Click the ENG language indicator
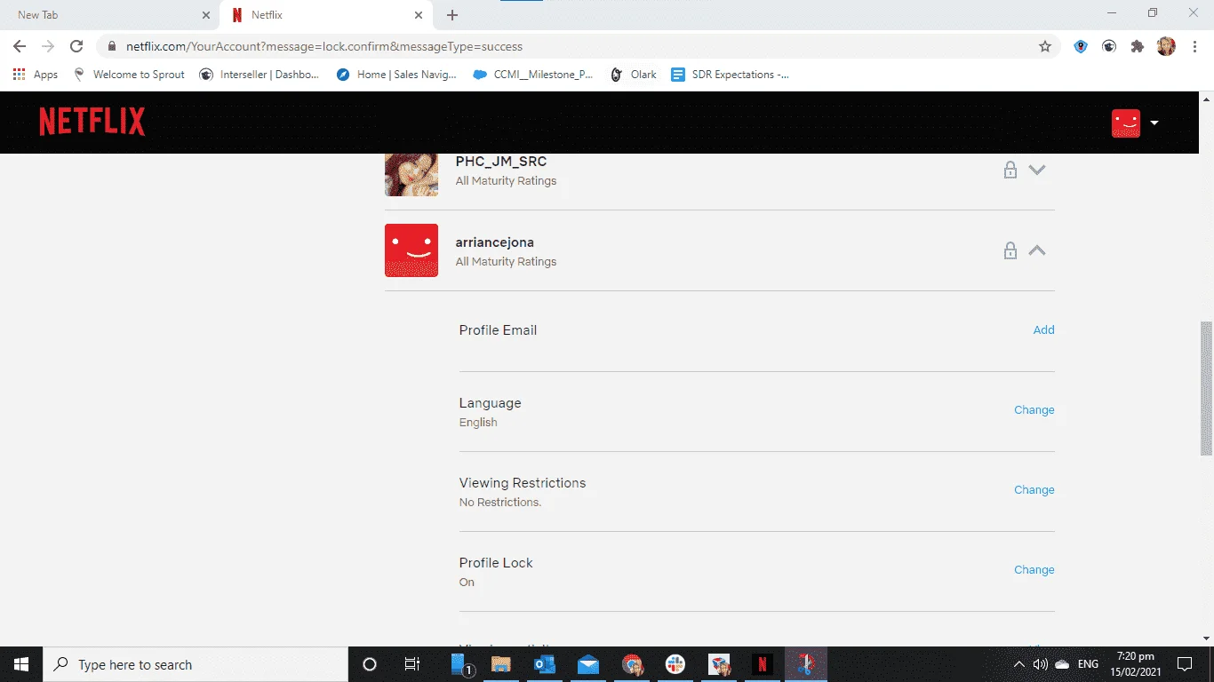This screenshot has width=1214, height=682. tap(1088, 664)
